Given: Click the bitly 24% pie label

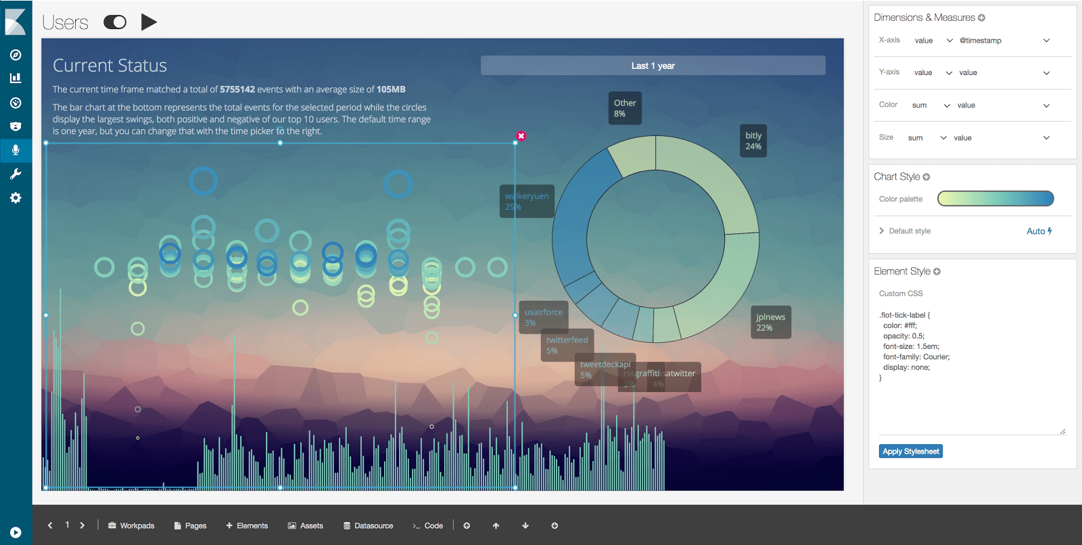Looking at the screenshot, I should [x=753, y=141].
